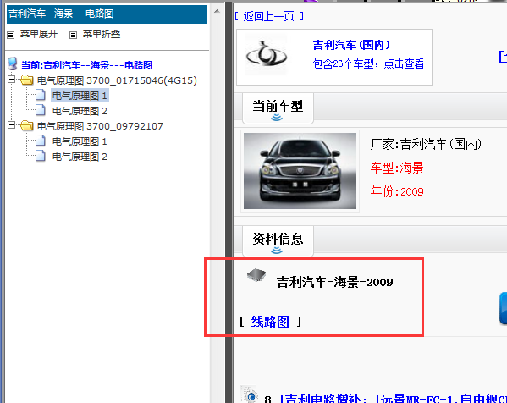The width and height of the screenshot is (507, 403).
Task: Select folder label 电气原理图 3700_09792107
Action: click(x=100, y=126)
